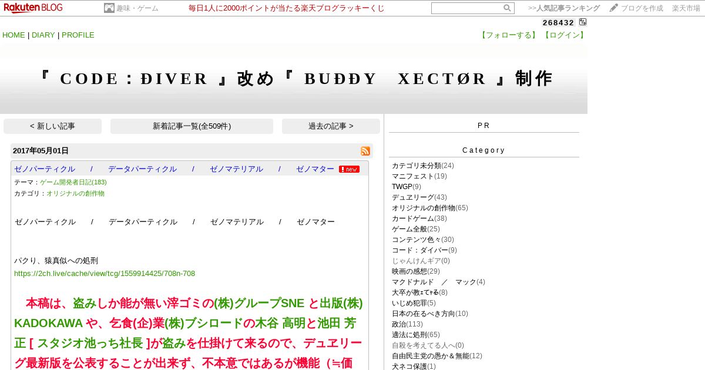The width and height of the screenshot is (705, 370).
Task: Click the blog title CODE:ĐIVER header
Action: (294, 79)
